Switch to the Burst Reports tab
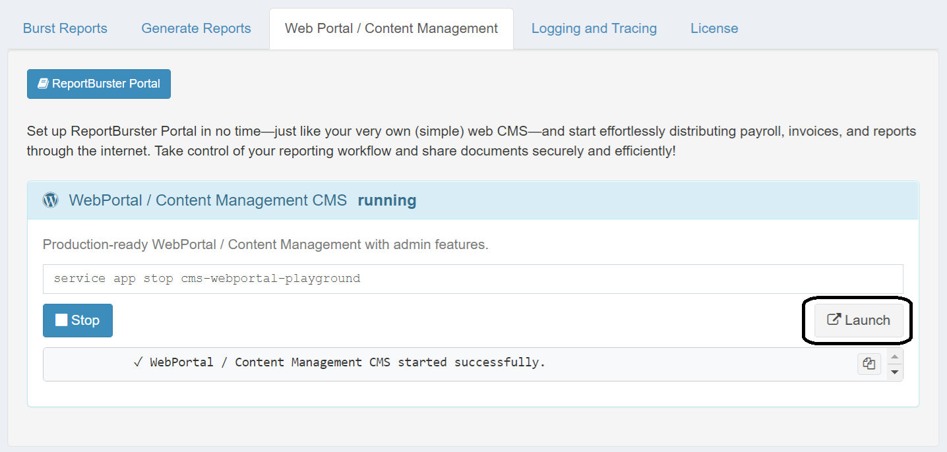 click(65, 28)
